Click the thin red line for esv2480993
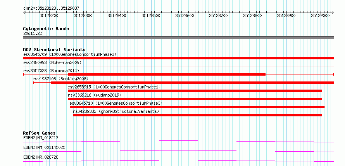This screenshot has height=166, width=345. tap(178, 66)
